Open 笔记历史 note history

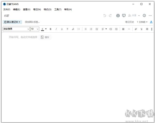click(x=129, y=22)
